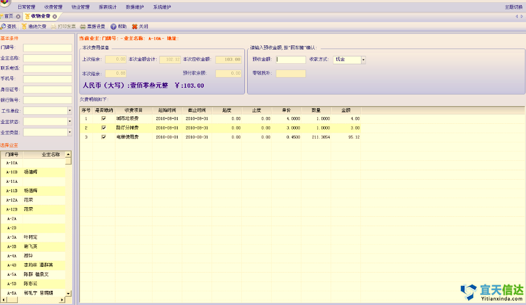Click the red 关闭 close toolbar icon

[x=135, y=26]
